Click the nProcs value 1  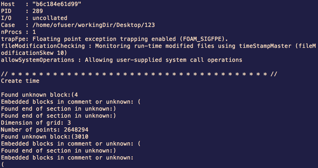pos(34,32)
